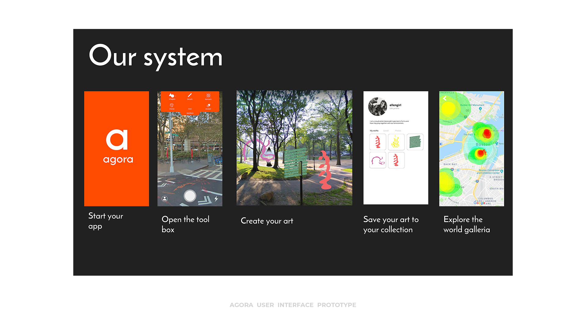Open the ellengirl profile photo
Viewport: 586px width, 329px height.
click(x=378, y=107)
